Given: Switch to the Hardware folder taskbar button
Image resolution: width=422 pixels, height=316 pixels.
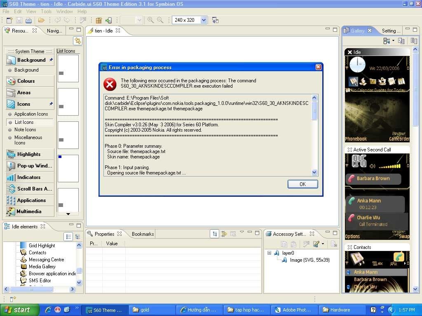Looking at the screenshot, I should [x=342, y=310].
